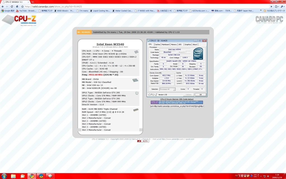Click the blue CPU-Z forum banner image
The image size is (286, 179).
click(177, 102)
